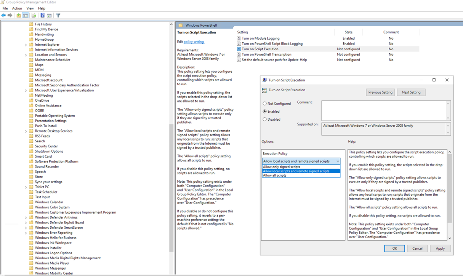This screenshot has width=463, height=276.
Task: Click the folder icon beside Store
Action: [x=31, y=177]
